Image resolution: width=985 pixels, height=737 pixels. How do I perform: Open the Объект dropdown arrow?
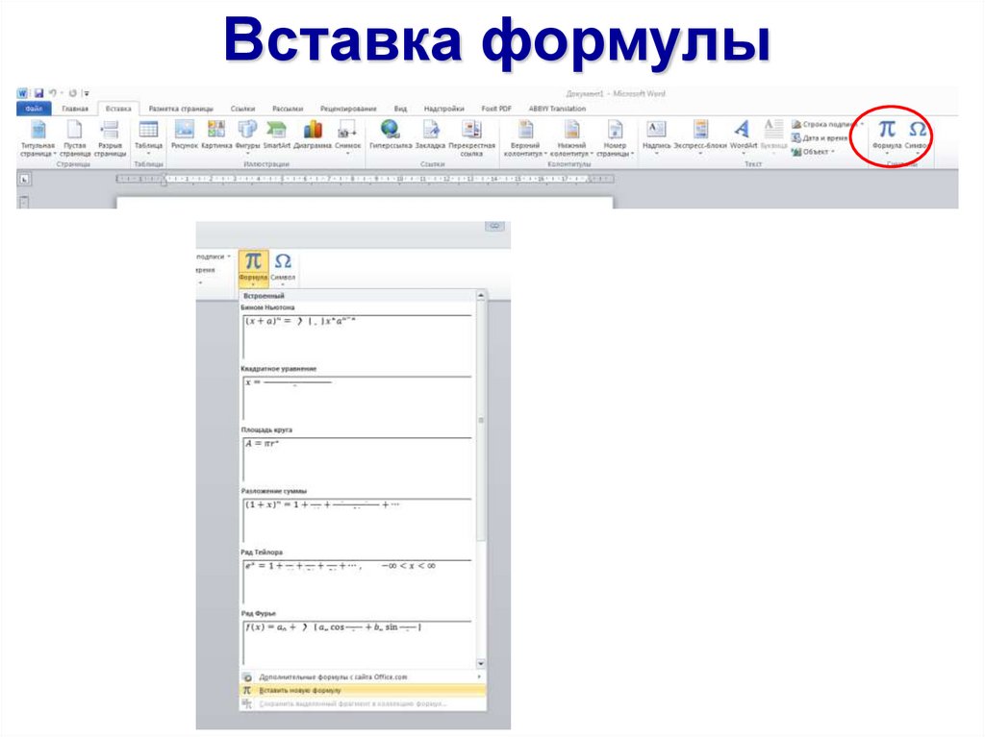(x=833, y=152)
